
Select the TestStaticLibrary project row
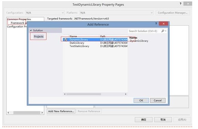(x=95, y=46)
